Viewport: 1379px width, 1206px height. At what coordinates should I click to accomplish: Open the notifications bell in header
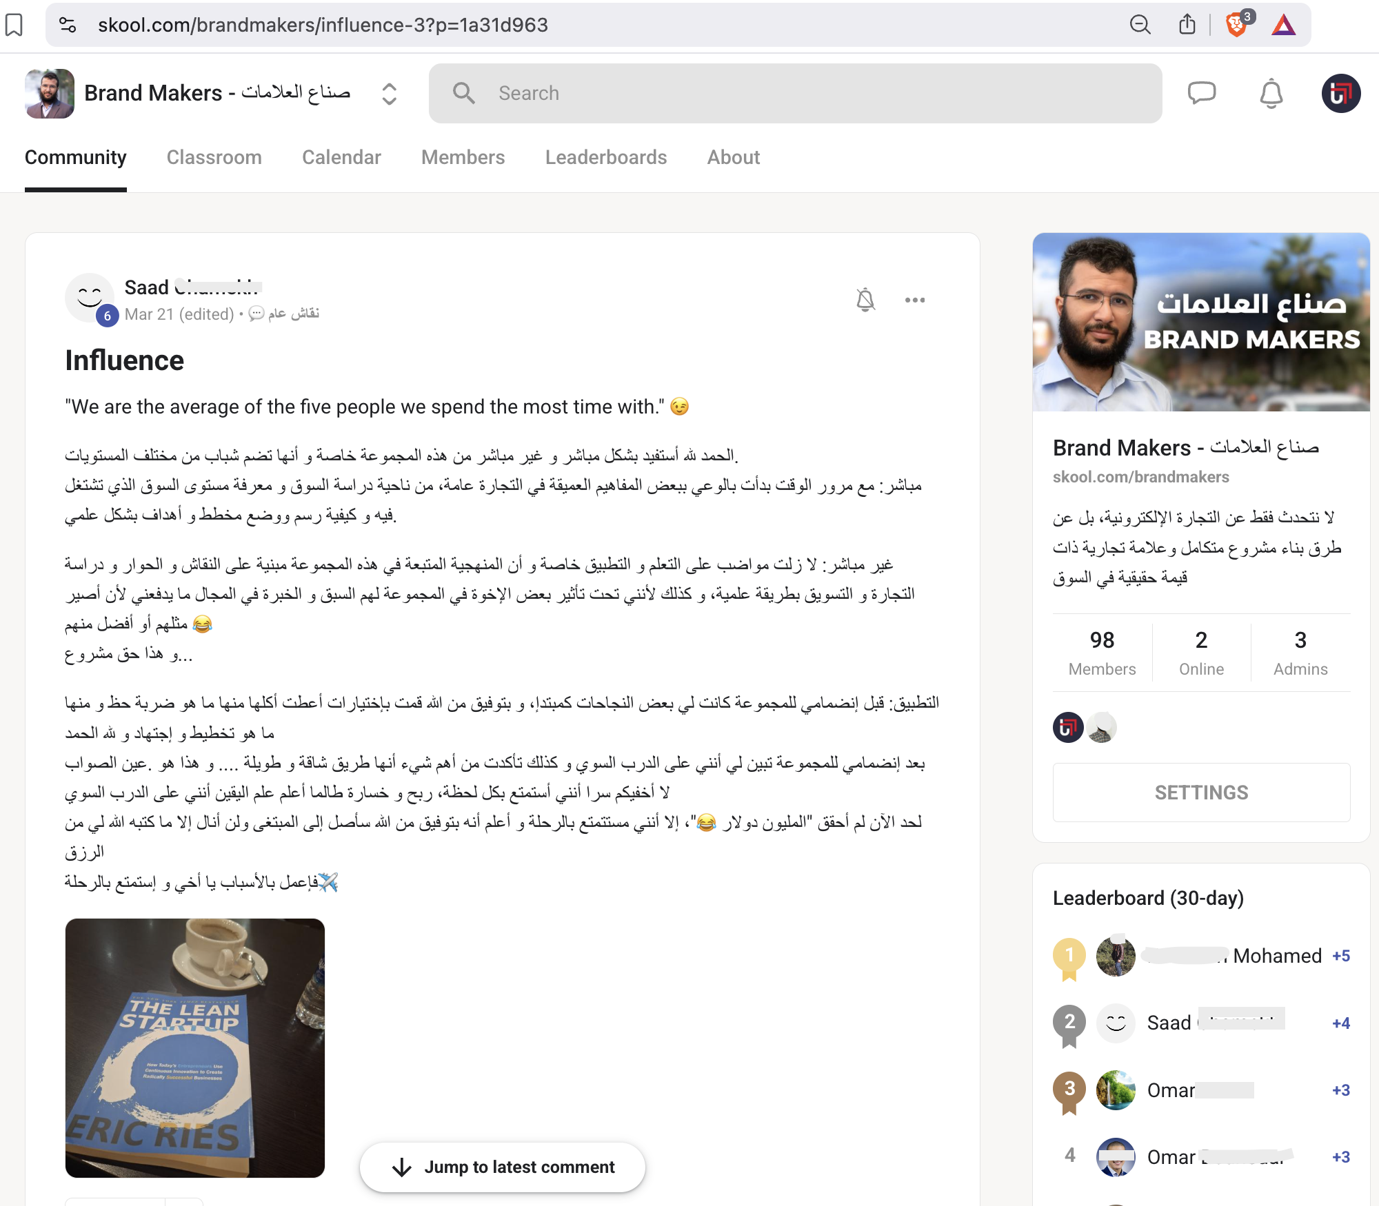[1271, 93]
